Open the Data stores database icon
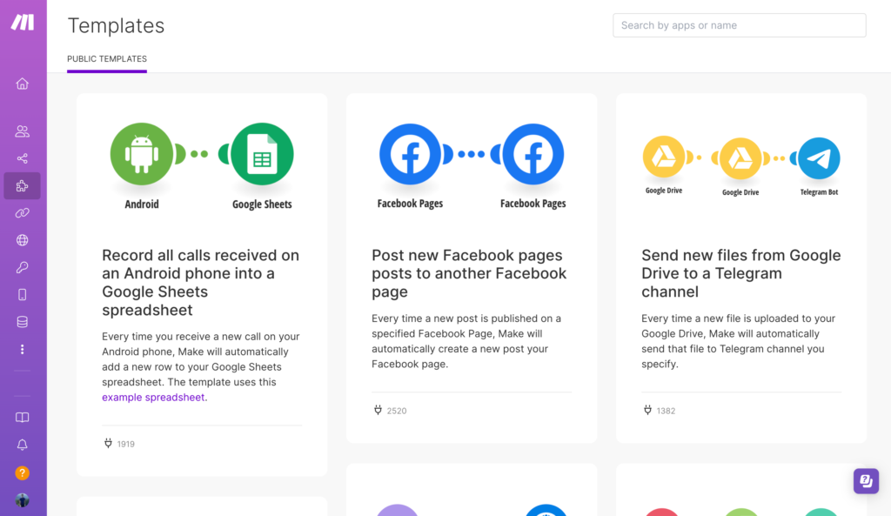The width and height of the screenshot is (891, 516). click(22, 322)
